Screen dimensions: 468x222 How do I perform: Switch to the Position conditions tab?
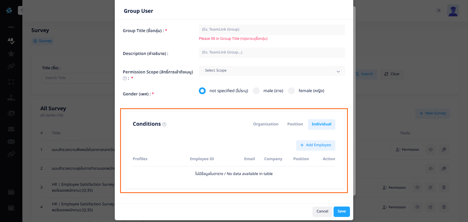(295, 124)
